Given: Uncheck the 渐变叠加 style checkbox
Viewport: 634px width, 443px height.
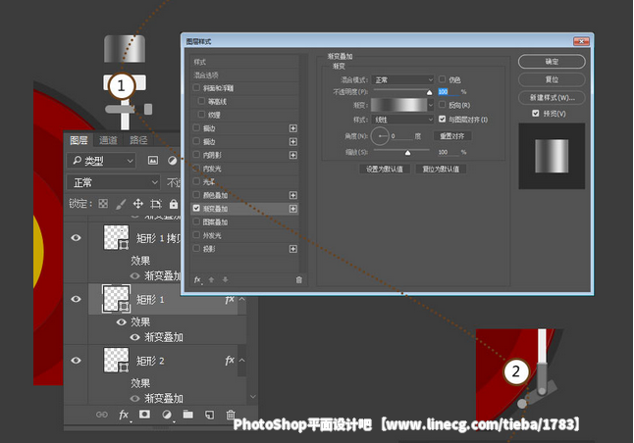Looking at the screenshot, I should click(196, 208).
